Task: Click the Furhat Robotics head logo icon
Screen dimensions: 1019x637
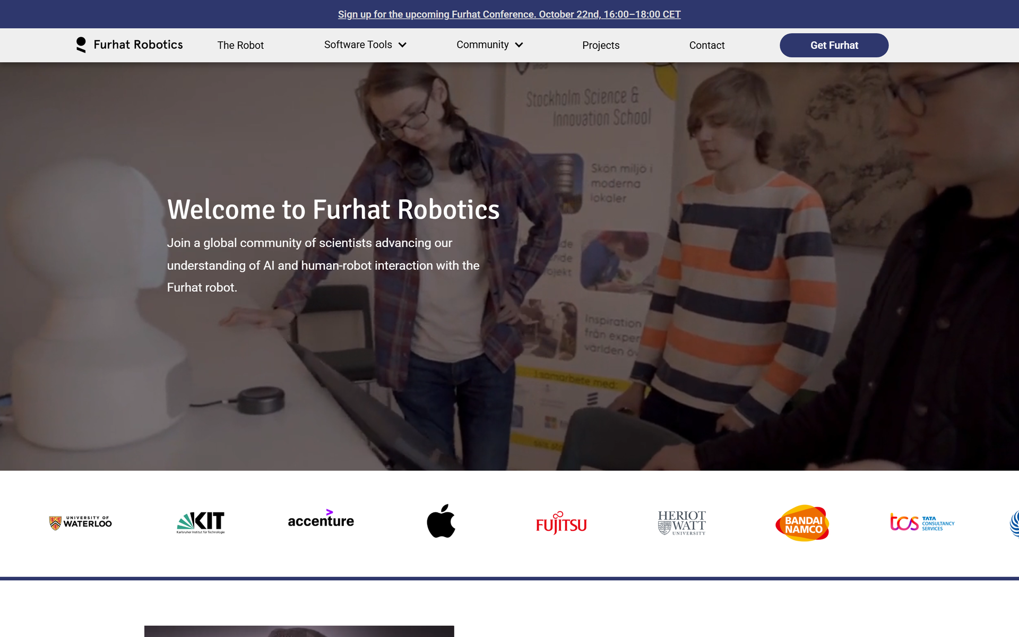Action: [81, 45]
